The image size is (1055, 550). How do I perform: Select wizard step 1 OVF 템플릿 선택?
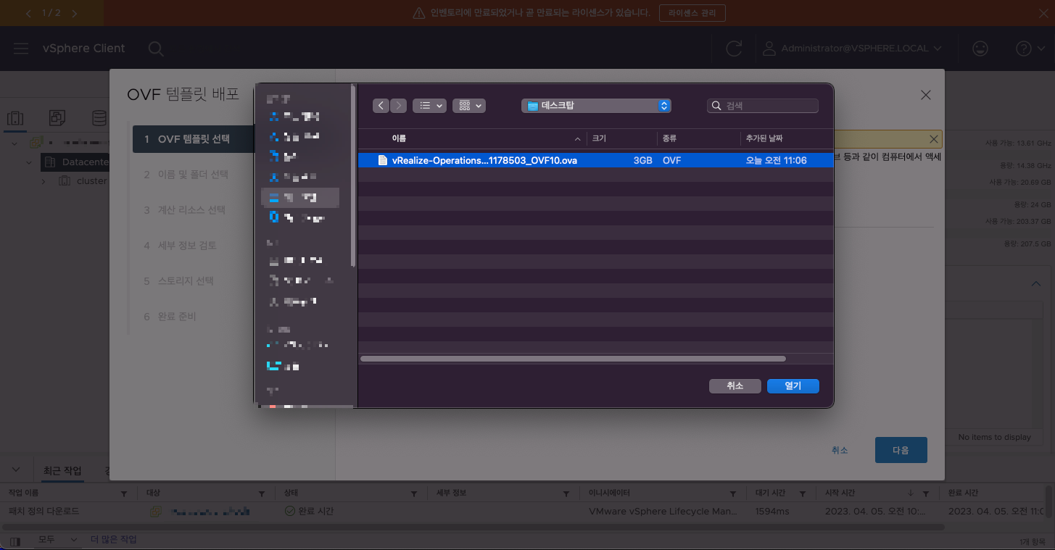[x=193, y=139]
